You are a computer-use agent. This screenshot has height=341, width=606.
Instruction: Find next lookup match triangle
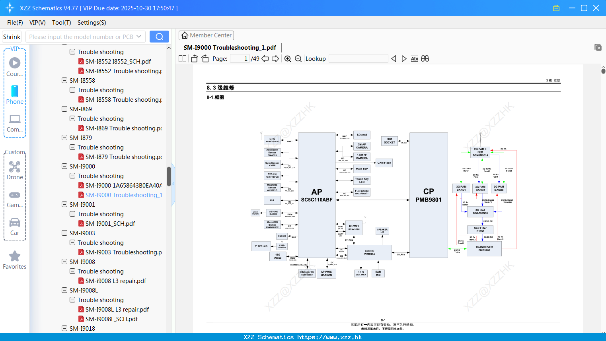coord(404,58)
